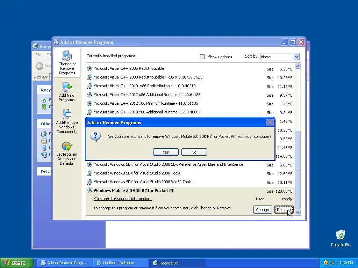Click Back arrow in Recycle Bin window
Image resolution: width=358 pixels, height=268 pixels.
(40, 66)
